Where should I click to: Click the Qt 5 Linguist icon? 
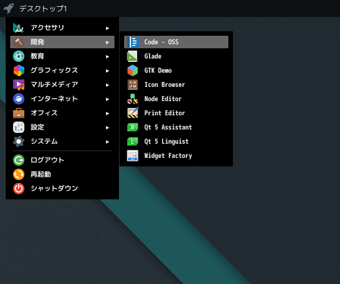(x=133, y=141)
